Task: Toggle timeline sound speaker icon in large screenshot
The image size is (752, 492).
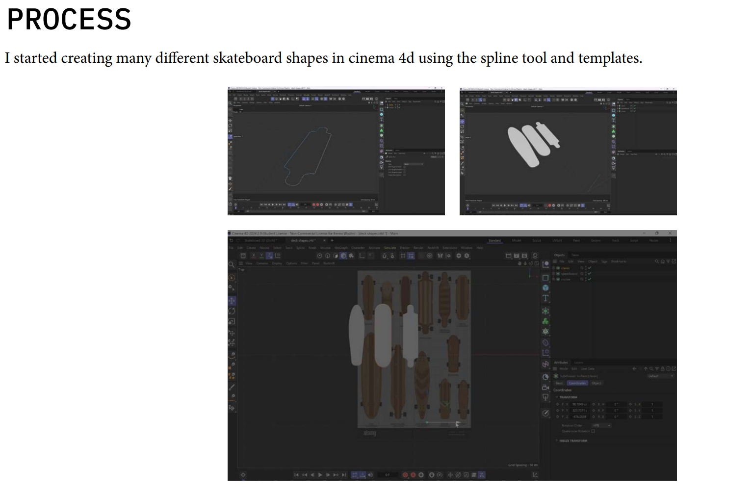Action: click(x=370, y=475)
